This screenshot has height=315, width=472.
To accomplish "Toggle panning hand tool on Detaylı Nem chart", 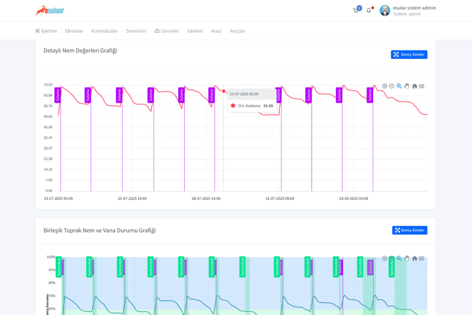I will (407, 86).
